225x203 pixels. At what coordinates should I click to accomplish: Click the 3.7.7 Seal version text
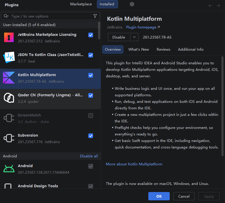(x=26, y=61)
